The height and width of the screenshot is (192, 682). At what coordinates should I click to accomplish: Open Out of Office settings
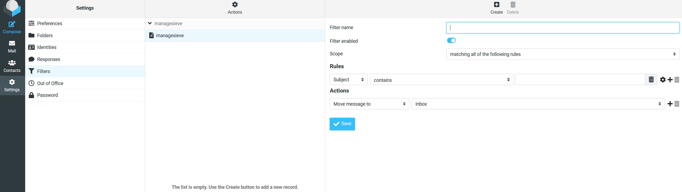(x=50, y=83)
